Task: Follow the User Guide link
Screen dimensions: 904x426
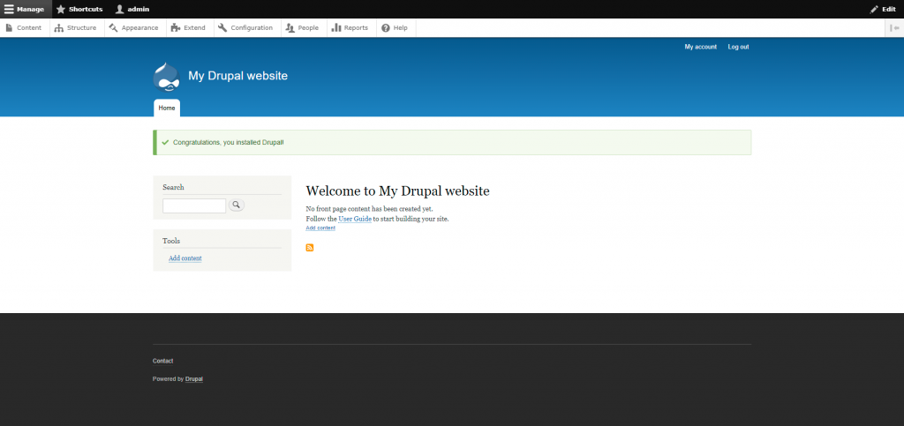Action: [354, 219]
